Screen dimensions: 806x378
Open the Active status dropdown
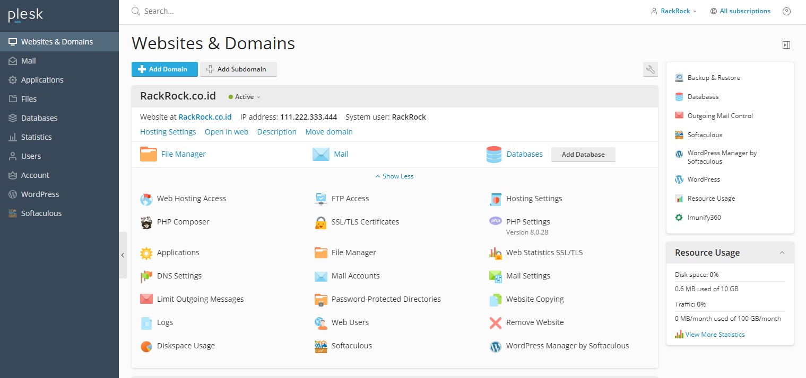point(245,97)
